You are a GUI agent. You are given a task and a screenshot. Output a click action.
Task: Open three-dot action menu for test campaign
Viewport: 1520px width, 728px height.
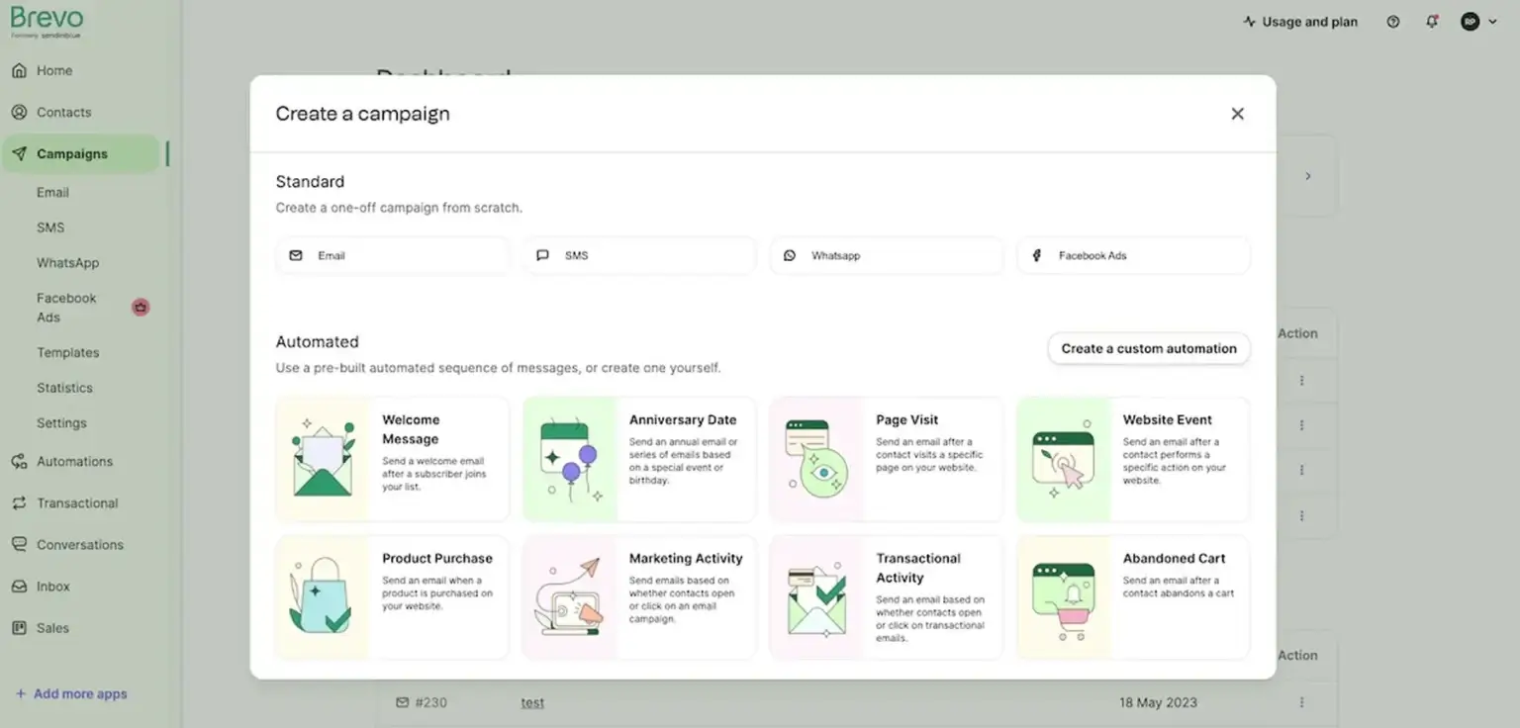pyautogui.click(x=1301, y=702)
